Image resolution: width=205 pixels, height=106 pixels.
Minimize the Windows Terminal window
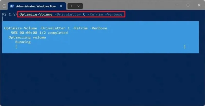coord(177,5)
